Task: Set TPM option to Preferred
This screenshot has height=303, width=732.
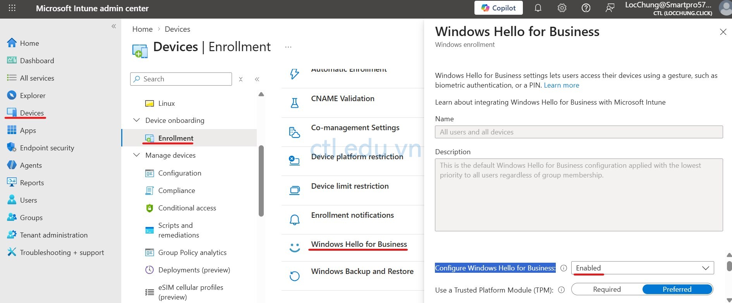Action: [x=677, y=289]
